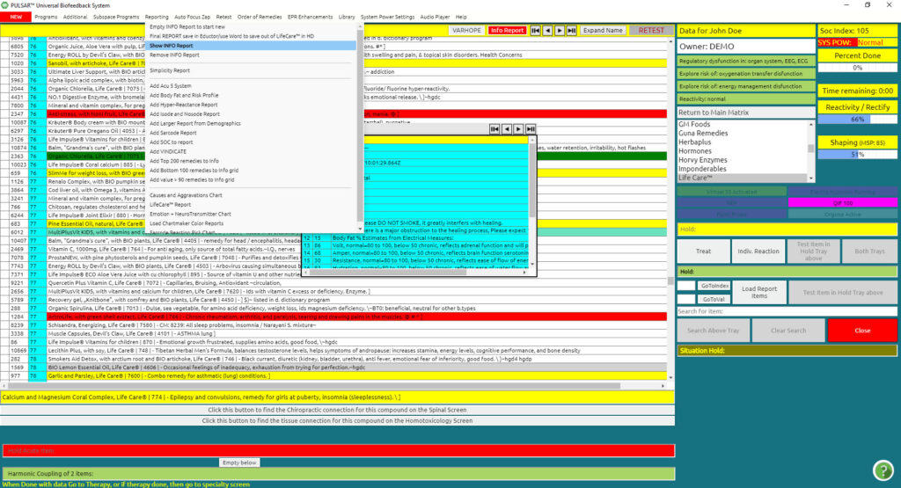This screenshot has height=488, width=901.
Task: Toggle the QIF 100 magenta indicator
Action: point(842,202)
